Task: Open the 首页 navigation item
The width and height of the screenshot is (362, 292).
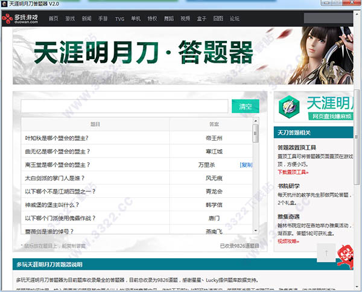Action: [x=54, y=19]
